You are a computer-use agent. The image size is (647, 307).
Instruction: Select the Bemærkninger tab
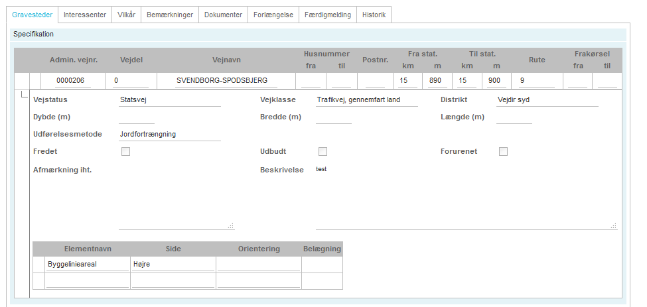169,15
